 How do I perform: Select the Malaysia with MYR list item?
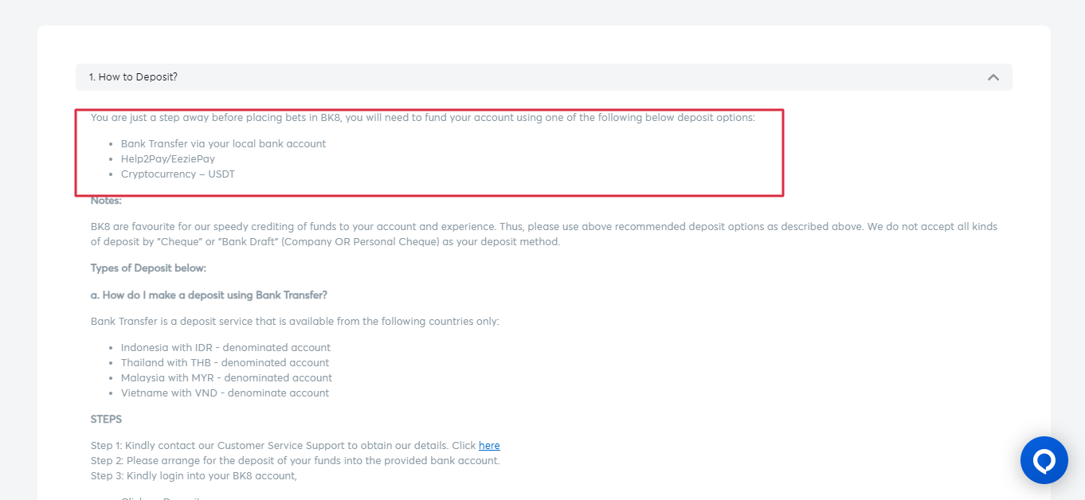tap(226, 378)
